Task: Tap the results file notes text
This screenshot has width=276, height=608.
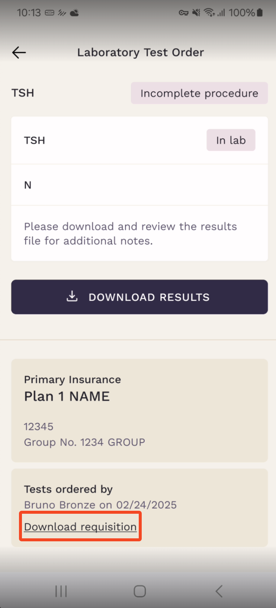Action: pos(131,234)
